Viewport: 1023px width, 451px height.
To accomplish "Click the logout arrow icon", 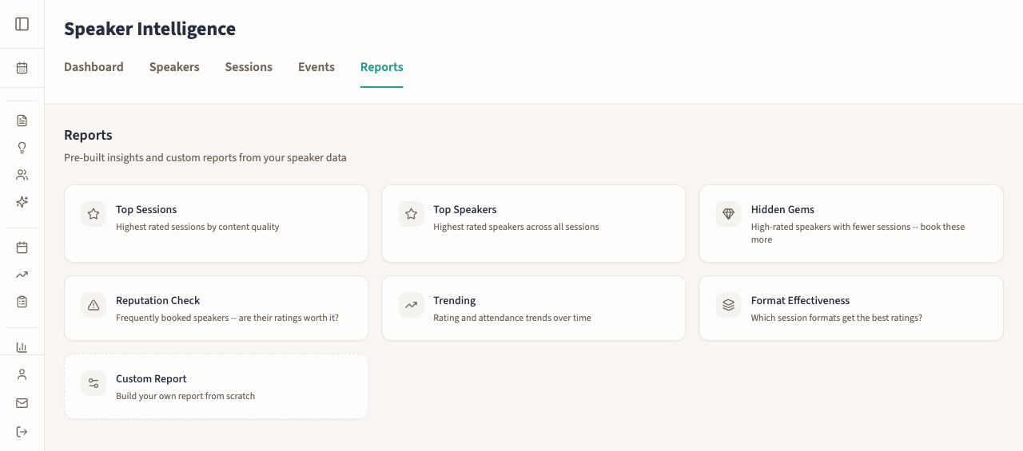I will click(x=22, y=432).
